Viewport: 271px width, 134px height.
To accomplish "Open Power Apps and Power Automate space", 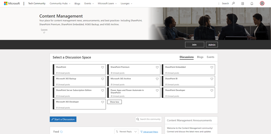I will click(x=134, y=92).
